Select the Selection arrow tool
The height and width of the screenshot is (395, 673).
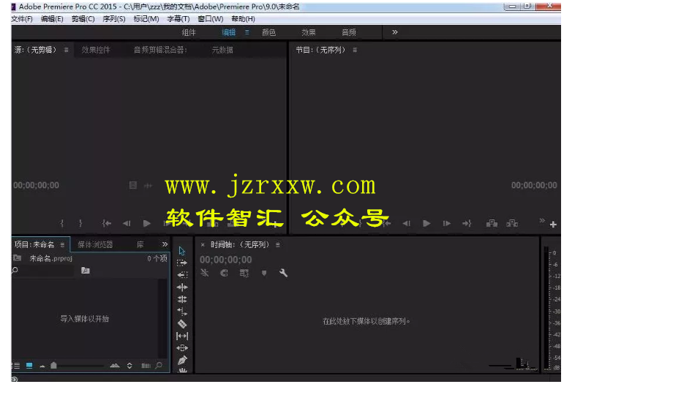182,251
